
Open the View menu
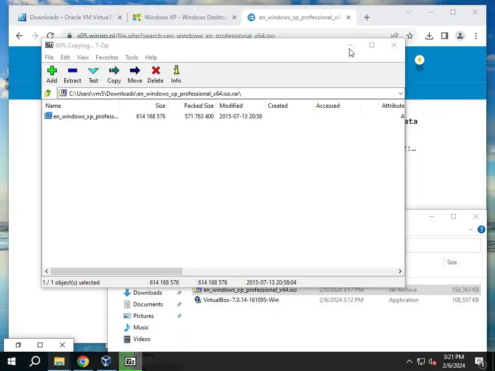click(x=83, y=57)
